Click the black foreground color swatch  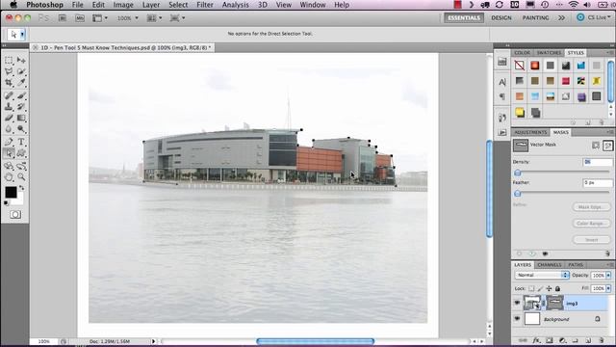tap(11, 192)
